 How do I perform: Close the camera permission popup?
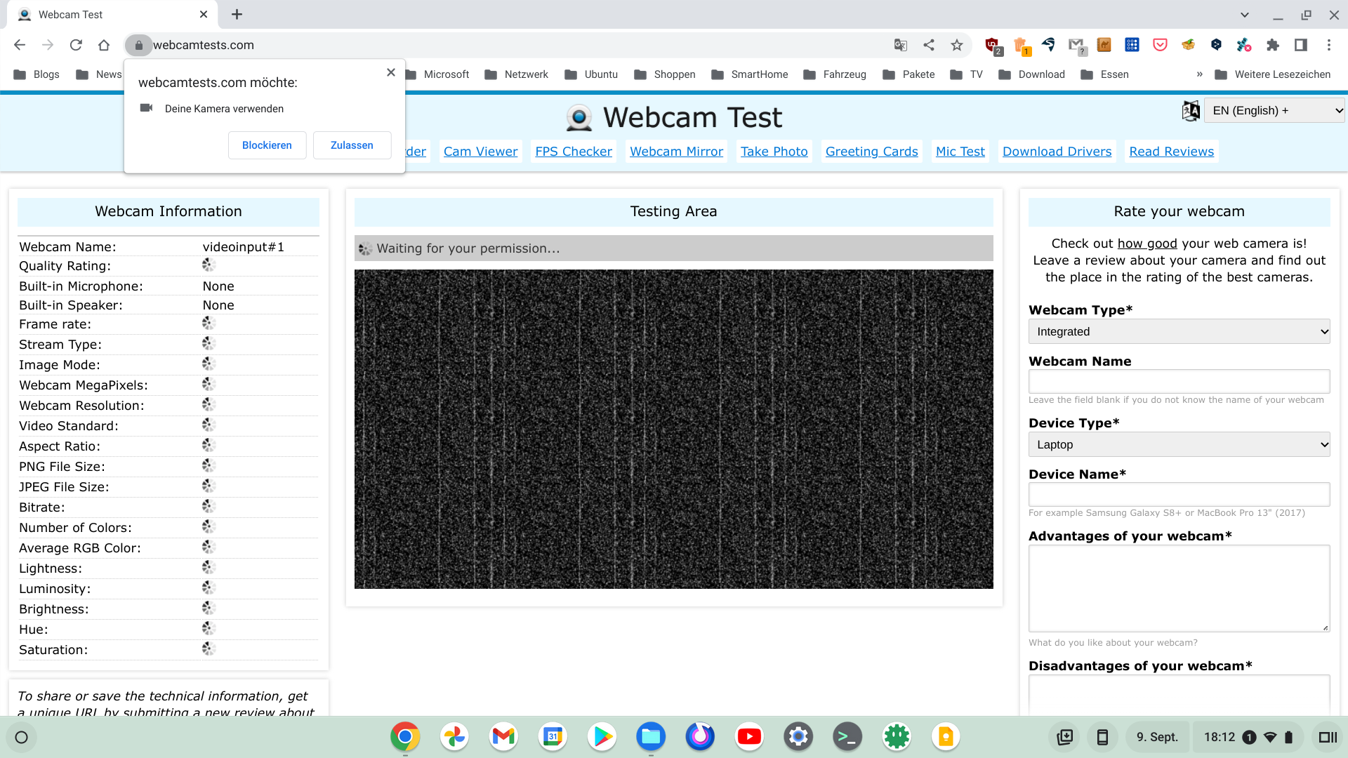click(391, 72)
